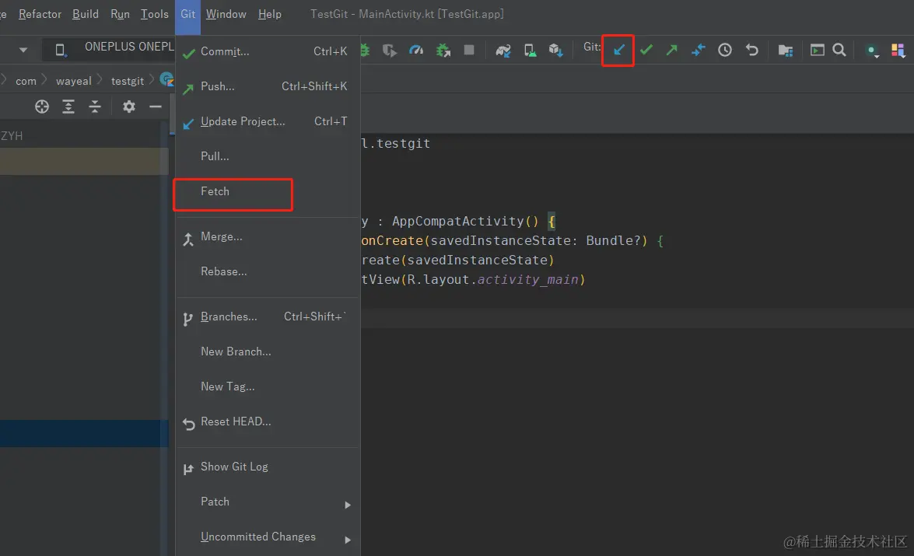The image size is (914, 556).
Task: Open the Window menu
Action: tap(226, 14)
